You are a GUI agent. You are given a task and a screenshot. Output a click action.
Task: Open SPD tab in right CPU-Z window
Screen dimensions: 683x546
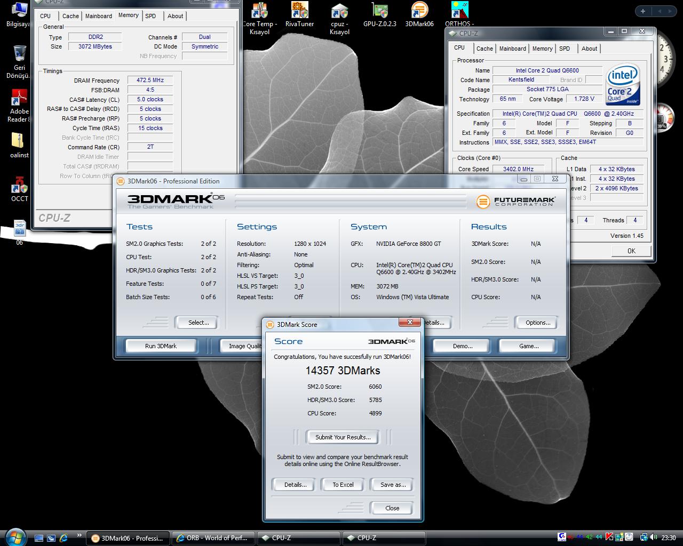[565, 49]
